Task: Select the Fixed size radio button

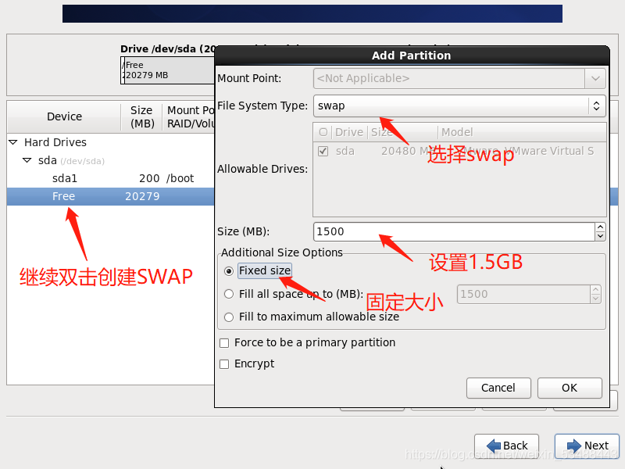Action: 229,271
